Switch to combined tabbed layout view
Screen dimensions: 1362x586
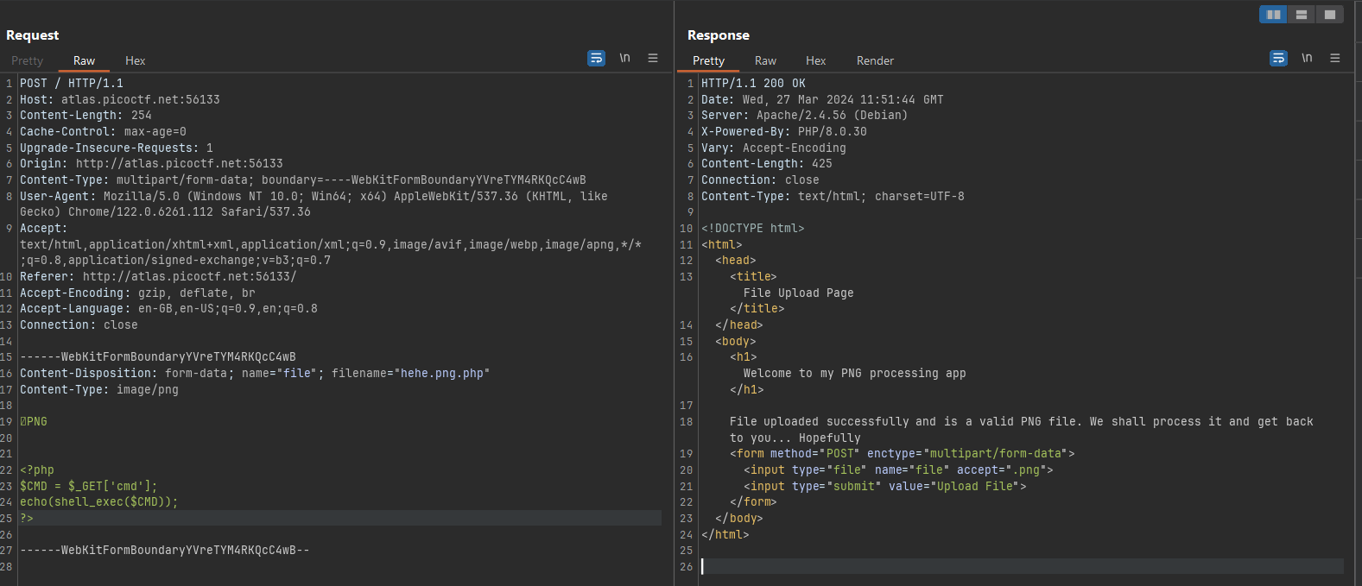click(1329, 14)
